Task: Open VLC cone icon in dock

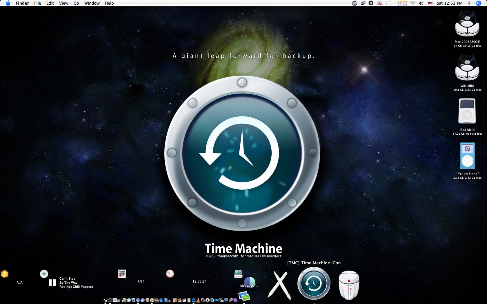Action: click(x=198, y=300)
